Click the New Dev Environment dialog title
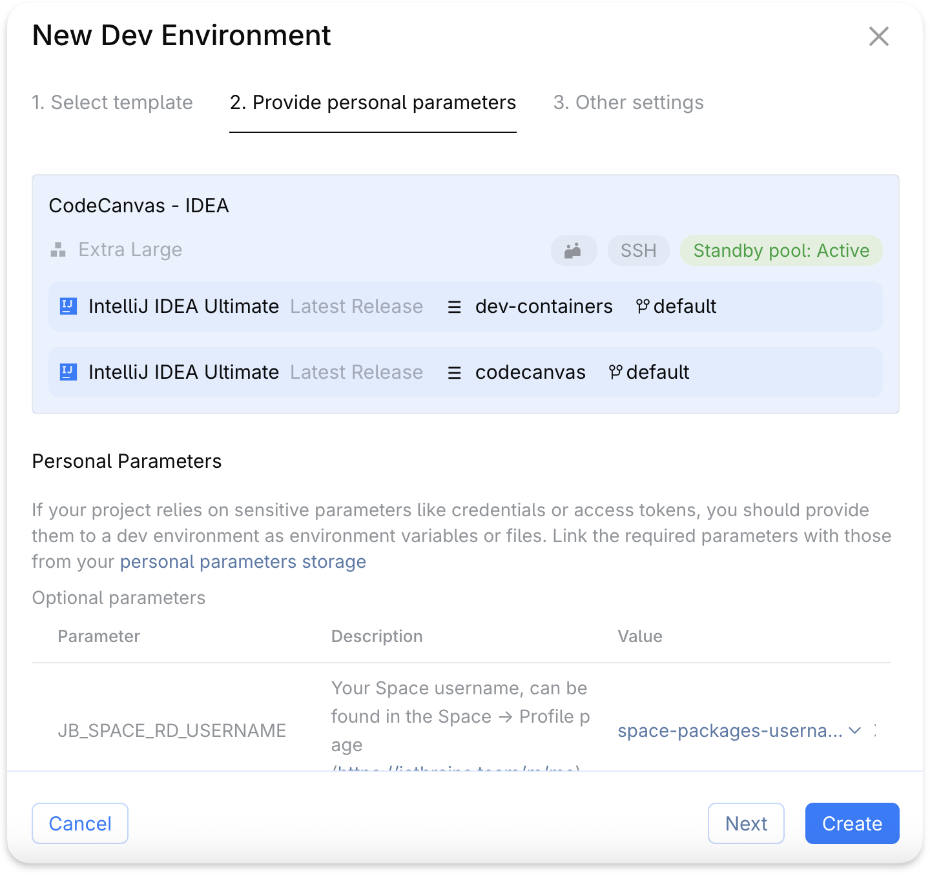930x875 pixels. coord(181,35)
